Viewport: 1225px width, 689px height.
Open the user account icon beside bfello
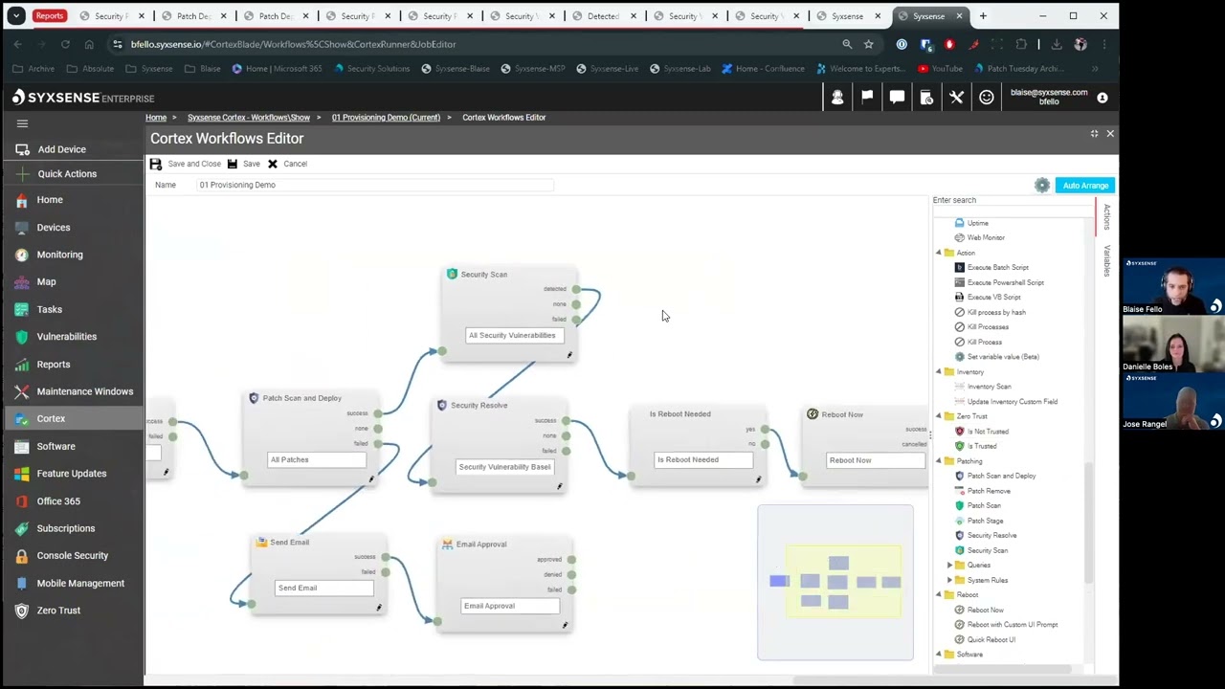point(1102,98)
